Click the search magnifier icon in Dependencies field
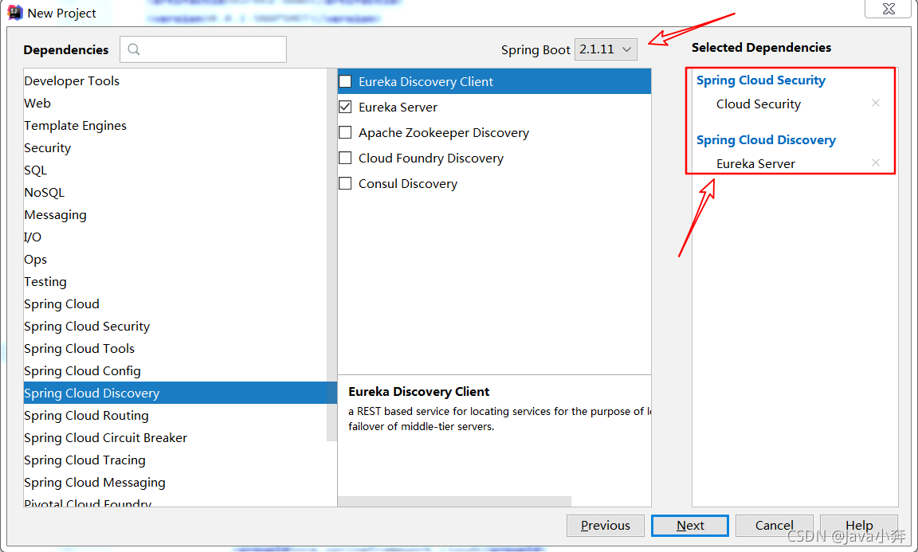Viewport: 918px width, 552px height. tap(134, 49)
